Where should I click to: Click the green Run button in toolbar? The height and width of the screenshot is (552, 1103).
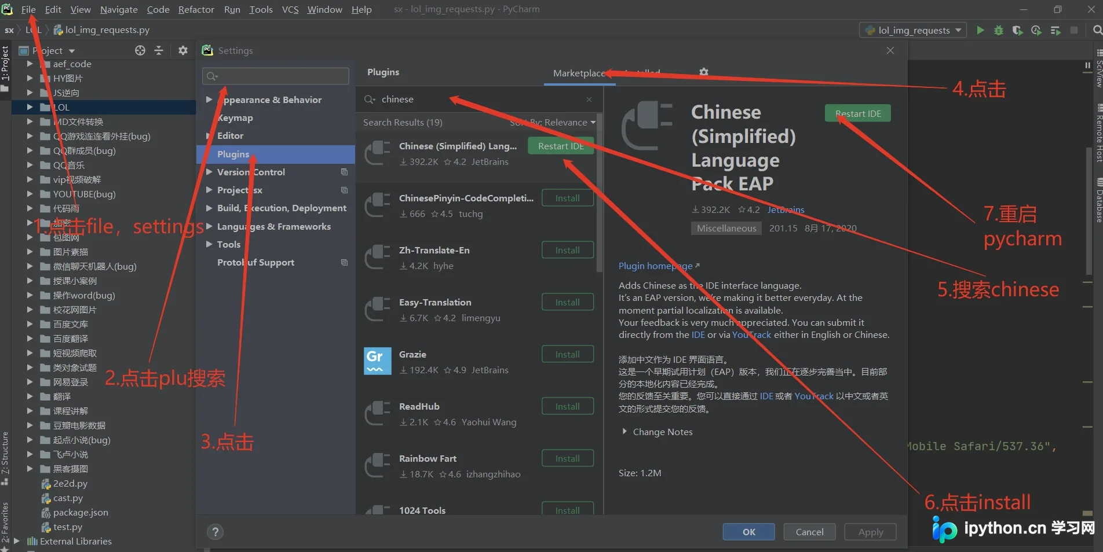(980, 30)
